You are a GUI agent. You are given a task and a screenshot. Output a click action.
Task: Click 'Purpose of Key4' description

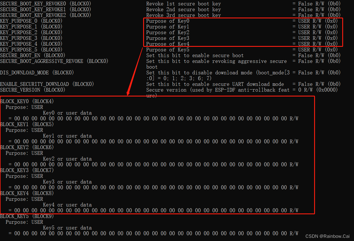point(168,44)
